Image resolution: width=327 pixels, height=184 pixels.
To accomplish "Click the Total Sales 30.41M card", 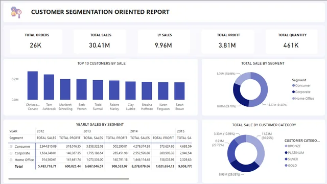I will point(100,41).
